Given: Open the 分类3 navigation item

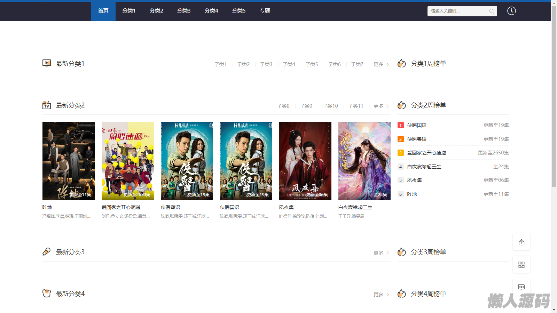Looking at the screenshot, I should click(x=184, y=11).
